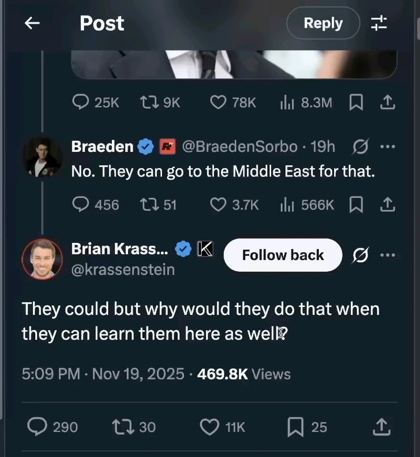
Task: Share Brian Krassenstein's post
Action: point(380,427)
